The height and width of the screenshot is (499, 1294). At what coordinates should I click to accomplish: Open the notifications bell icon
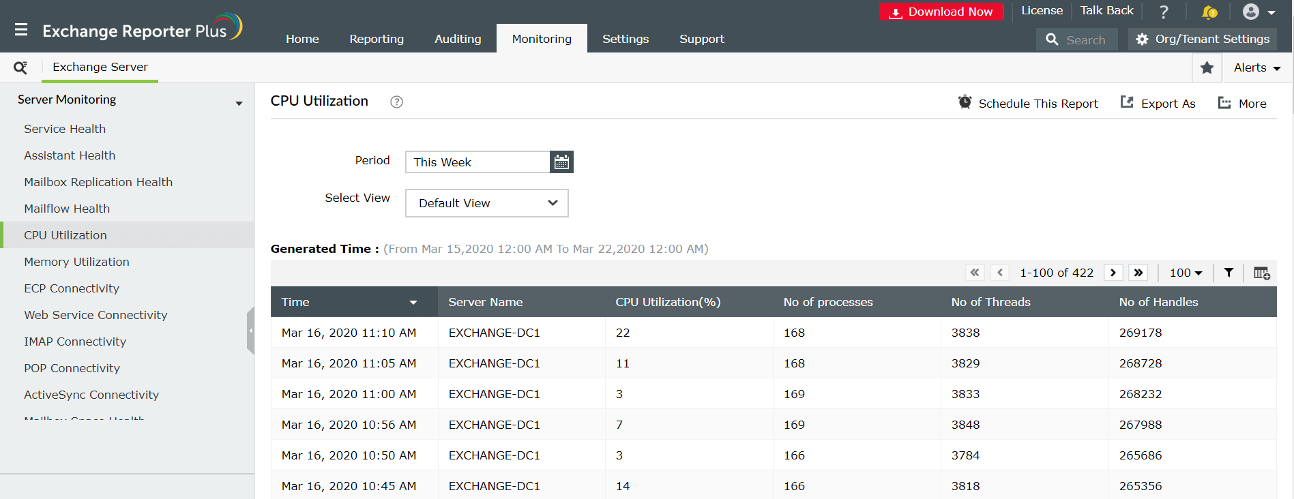tap(1209, 12)
